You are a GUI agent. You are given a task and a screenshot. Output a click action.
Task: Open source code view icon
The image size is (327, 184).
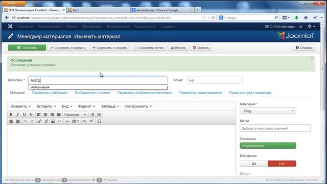pyautogui.click(x=60, y=121)
